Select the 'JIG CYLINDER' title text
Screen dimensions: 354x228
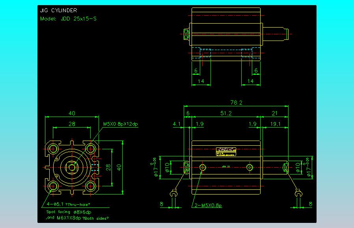coord(58,10)
